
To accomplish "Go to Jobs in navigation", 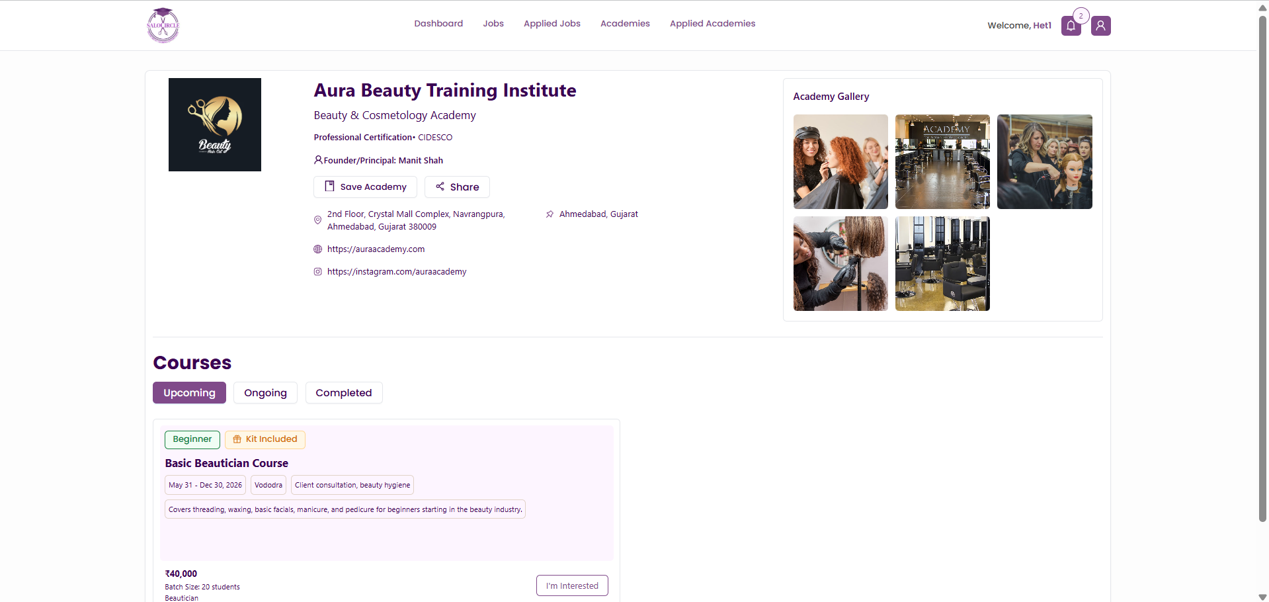I will tap(493, 24).
